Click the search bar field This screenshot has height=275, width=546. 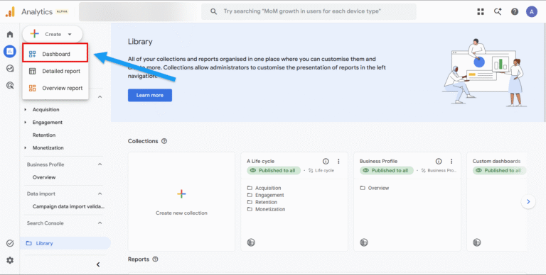pyautogui.click(x=309, y=11)
